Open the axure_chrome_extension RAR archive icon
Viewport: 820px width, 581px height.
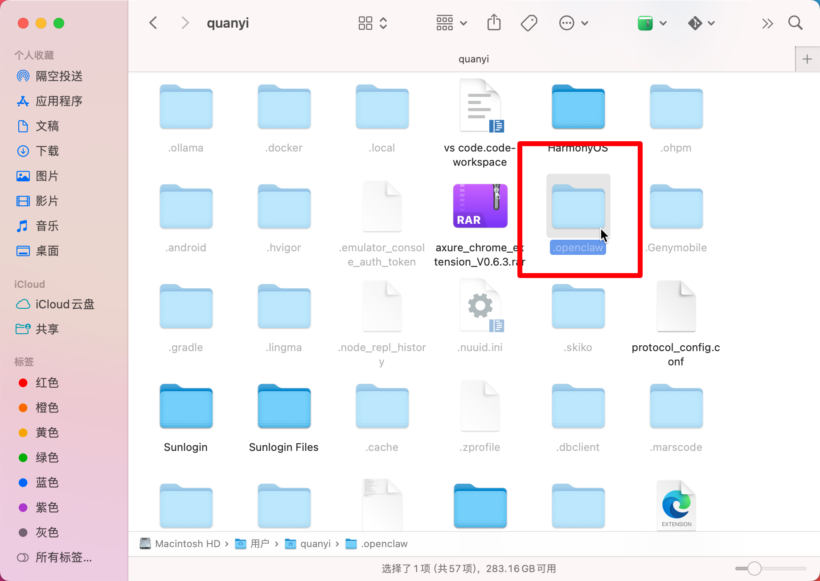point(480,206)
